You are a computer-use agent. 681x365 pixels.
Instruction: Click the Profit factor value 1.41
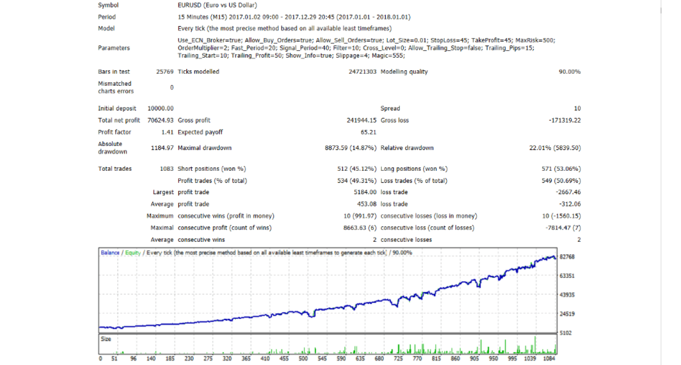(167, 132)
